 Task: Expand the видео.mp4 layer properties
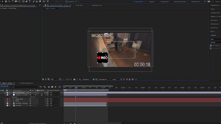(x=6, y=99)
